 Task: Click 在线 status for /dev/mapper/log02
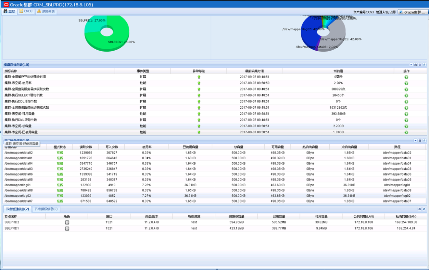(x=60, y=196)
